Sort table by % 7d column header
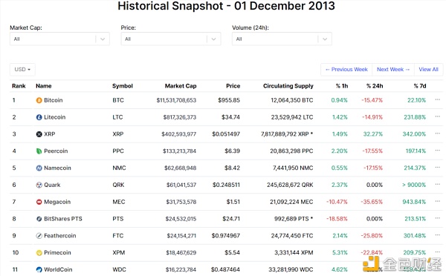 420,86
